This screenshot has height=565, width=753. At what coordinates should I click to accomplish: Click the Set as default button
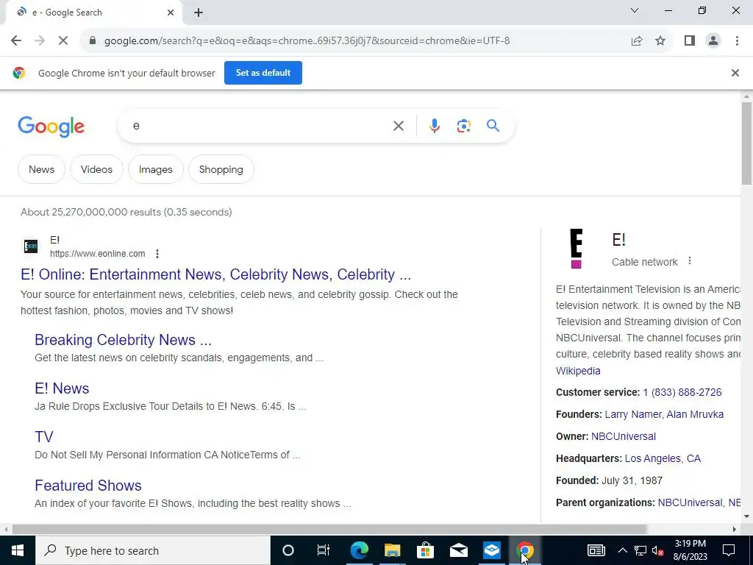pos(263,73)
